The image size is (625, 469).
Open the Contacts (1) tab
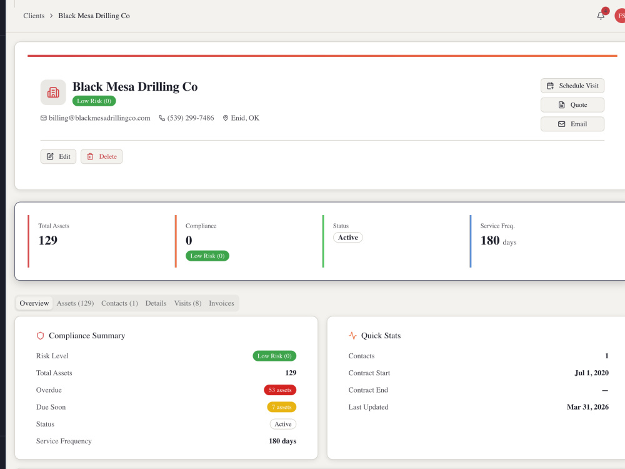point(119,303)
